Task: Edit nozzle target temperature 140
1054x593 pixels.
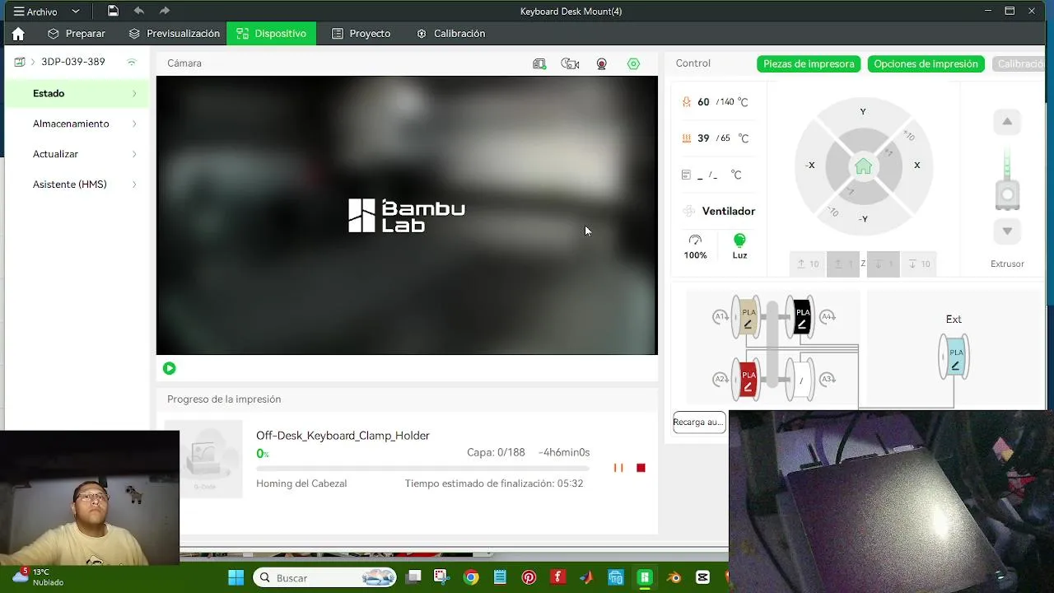Action: [727, 102]
